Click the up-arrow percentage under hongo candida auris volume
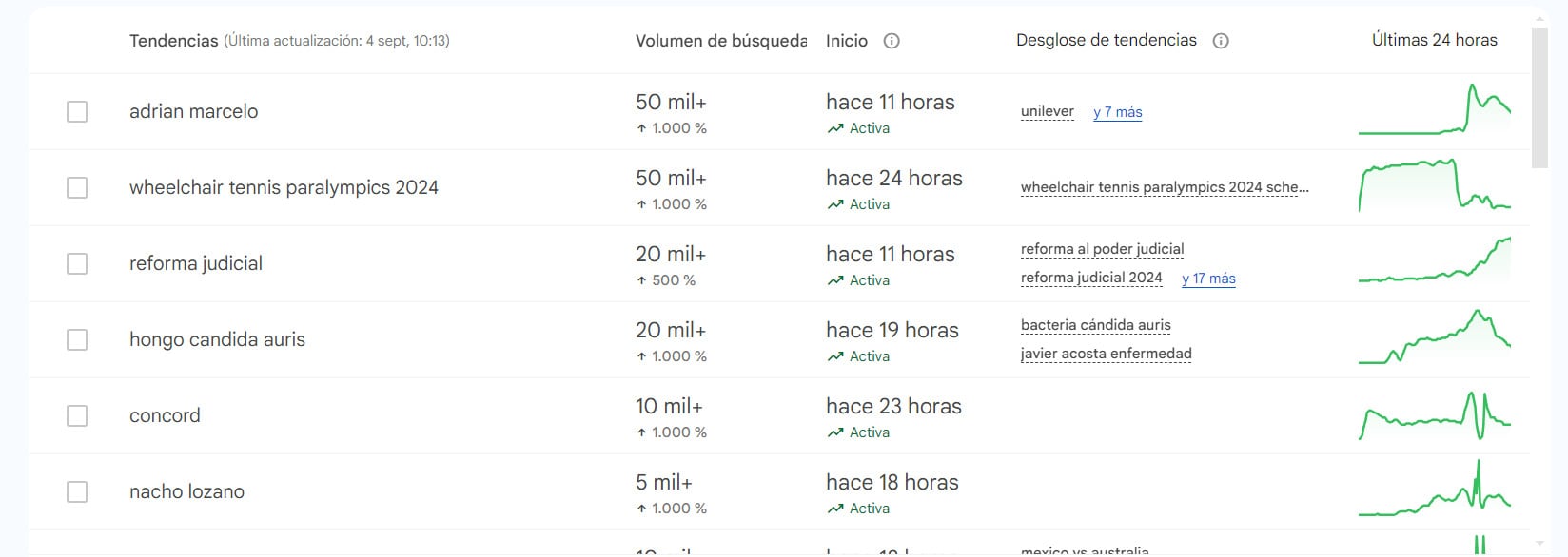This screenshot has width=1568, height=557. coord(672,356)
